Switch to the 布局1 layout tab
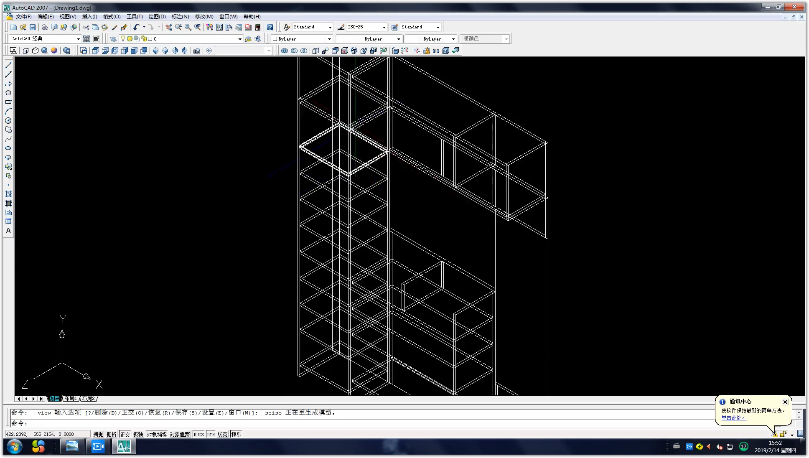The width and height of the screenshot is (809, 458). tap(71, 399)
